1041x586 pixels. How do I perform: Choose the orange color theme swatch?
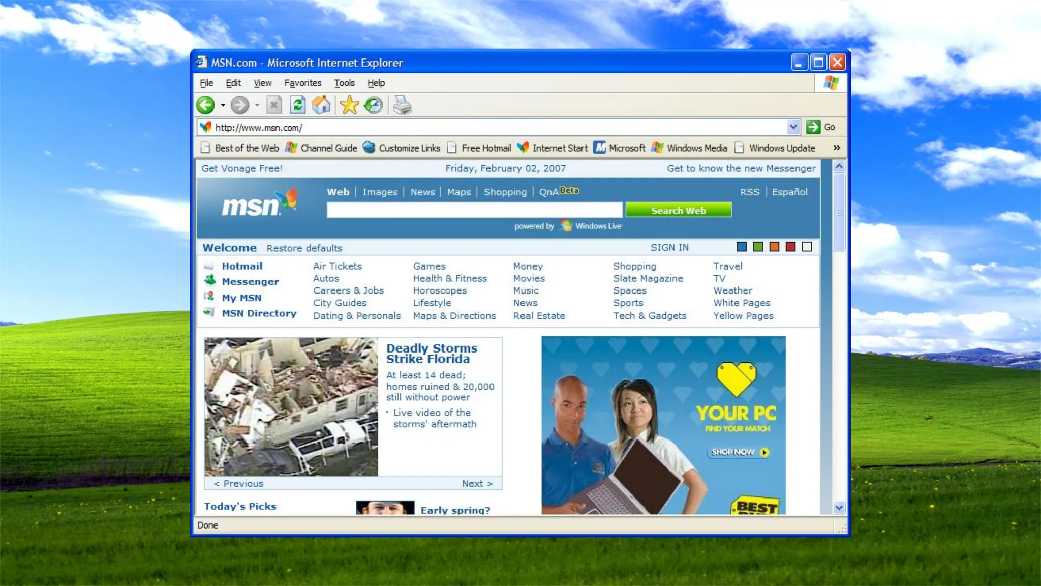774,247
